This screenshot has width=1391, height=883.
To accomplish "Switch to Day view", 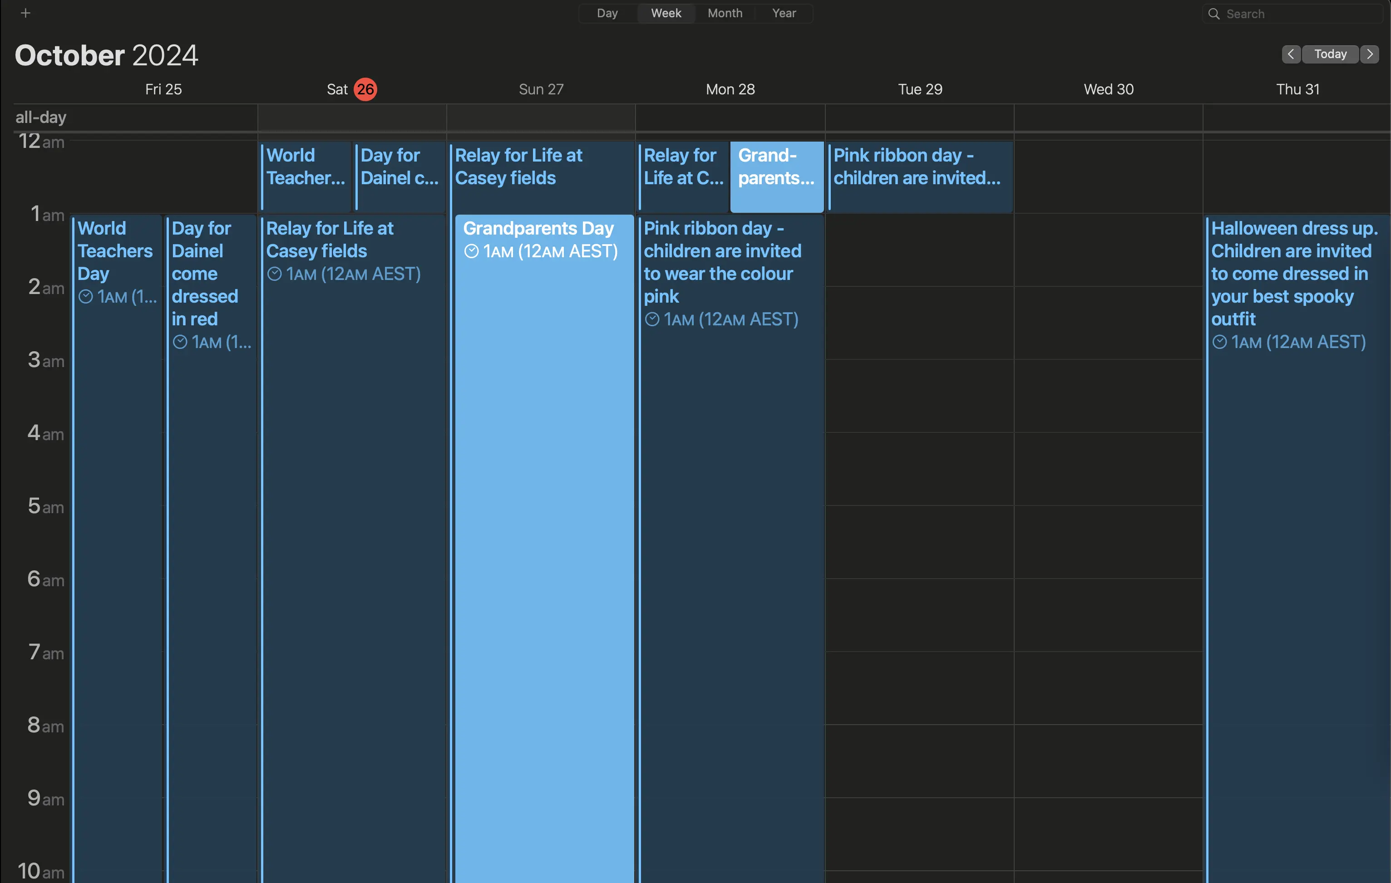I will coord(607,13).
